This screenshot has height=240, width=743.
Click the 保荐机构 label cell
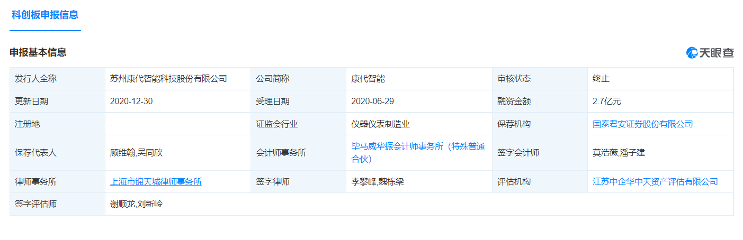pos(540,124)
